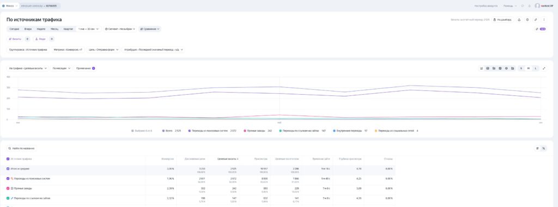Open the three-dot more options menu
The image size is (558, 207).
pyautogui.click(x=544, y=20)
